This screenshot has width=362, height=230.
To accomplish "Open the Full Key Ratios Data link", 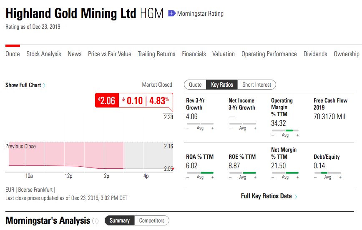I will (x=266, y=196).
